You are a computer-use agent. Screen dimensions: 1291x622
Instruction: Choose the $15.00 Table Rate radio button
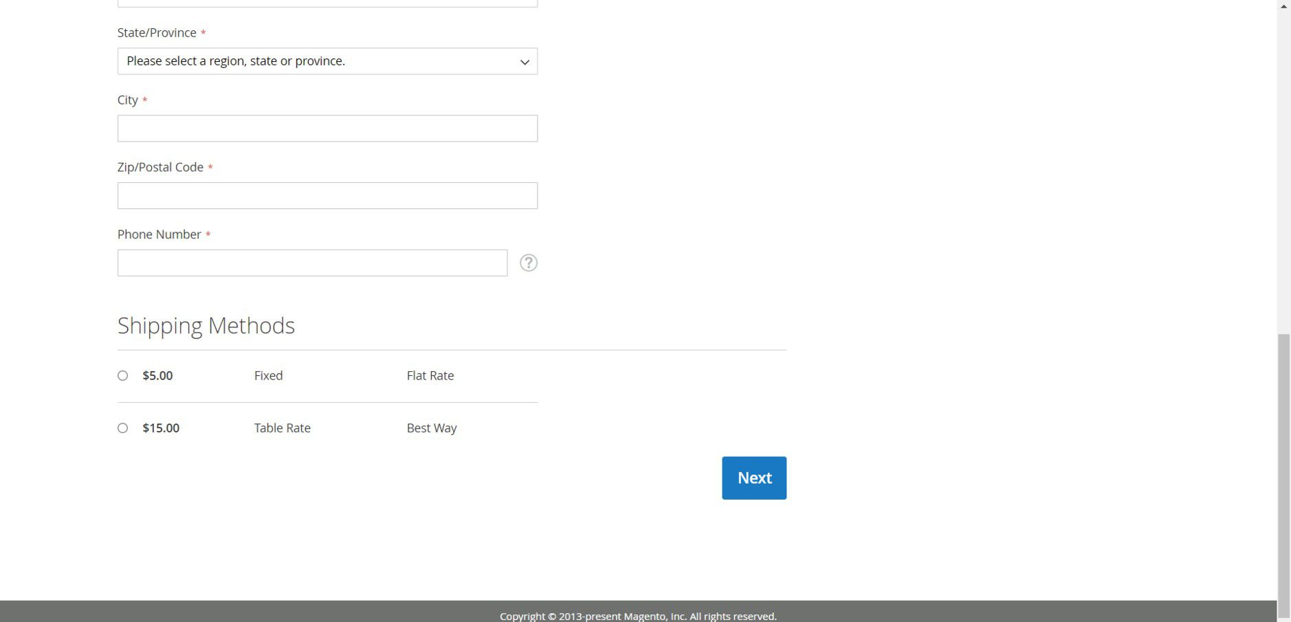(122, 427)
